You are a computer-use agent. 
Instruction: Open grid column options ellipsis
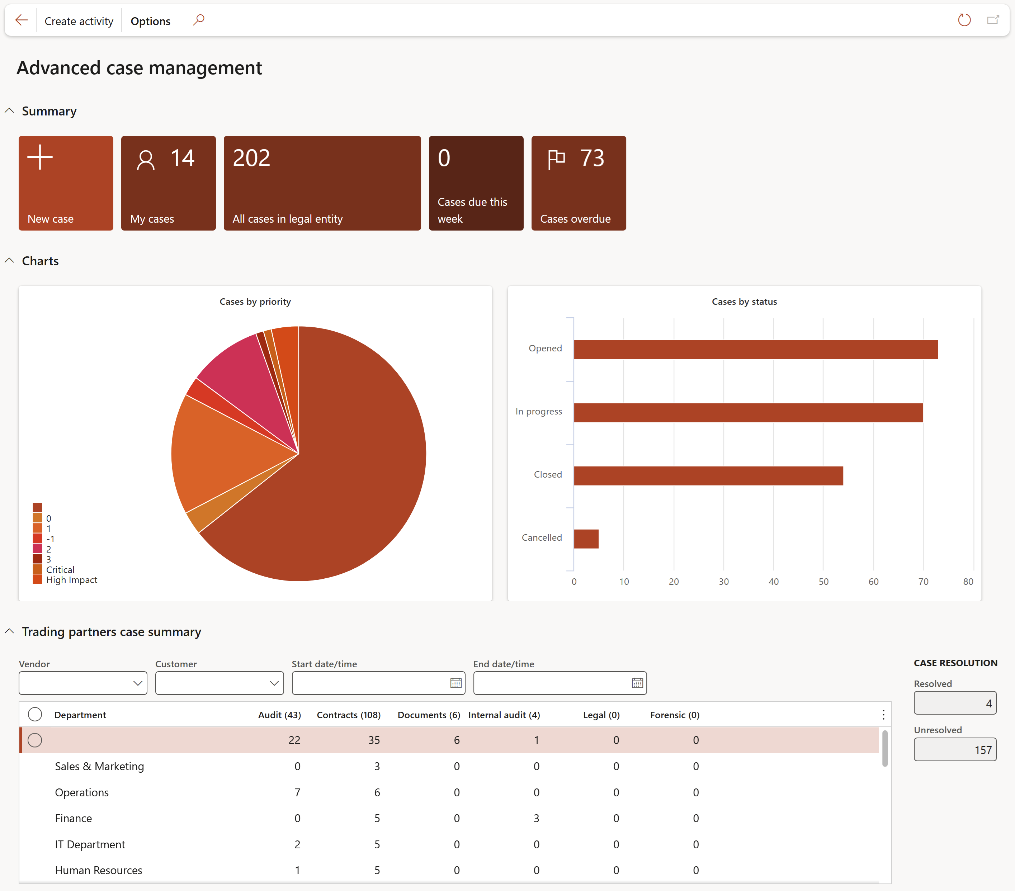tap(883, 714)
